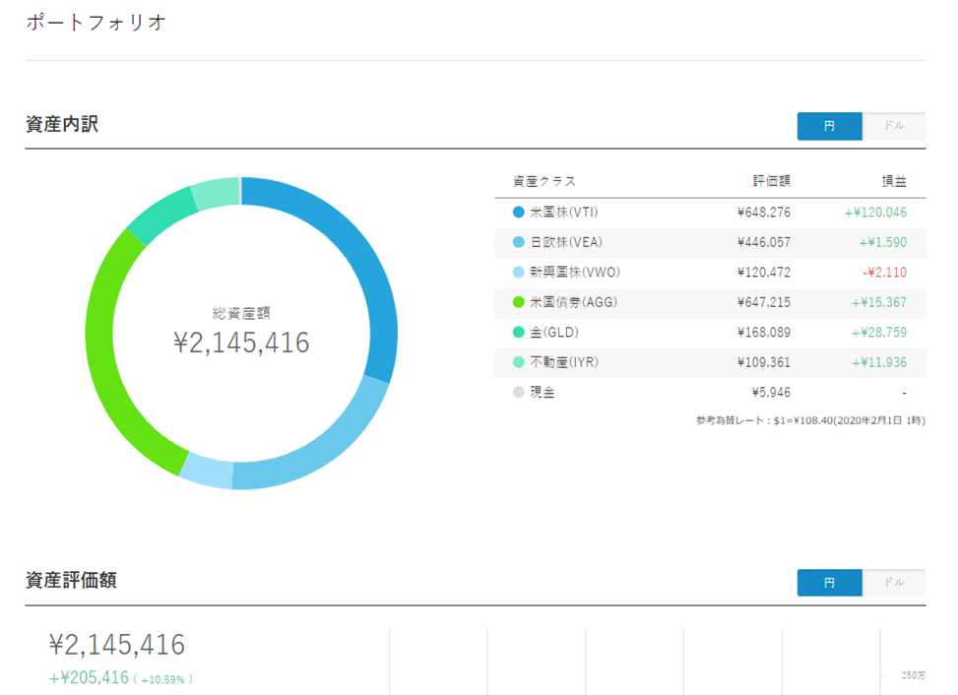The height and width of the screenshot is (695, 958).
Task: Click the teal dot beside 金(GLD)
Action: tap(519, 333)
